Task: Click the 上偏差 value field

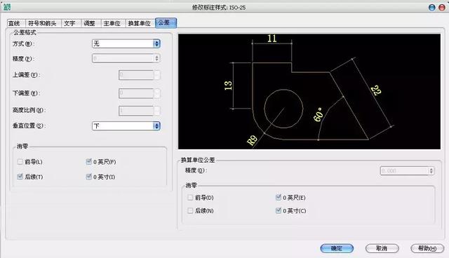Action: click(x=136, y=75)
